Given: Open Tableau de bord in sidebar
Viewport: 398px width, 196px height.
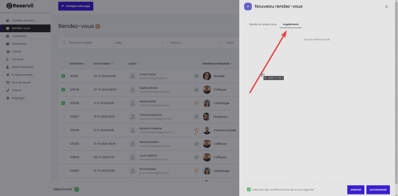Looking at the screenshot, I should click(23, 20).
